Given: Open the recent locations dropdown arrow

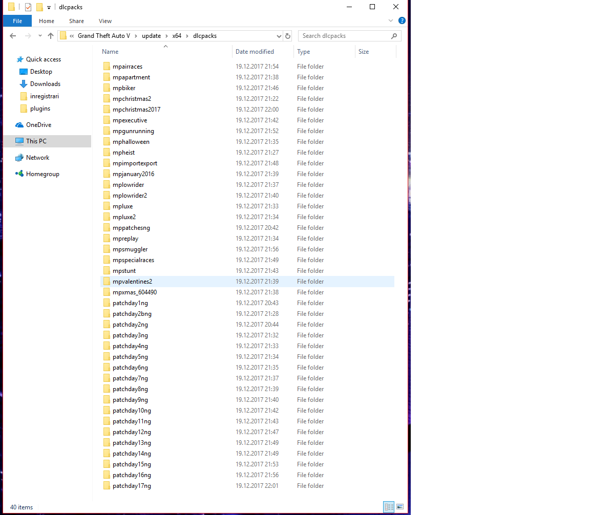Looking at the screenshot, I should (x=40, y=36).
